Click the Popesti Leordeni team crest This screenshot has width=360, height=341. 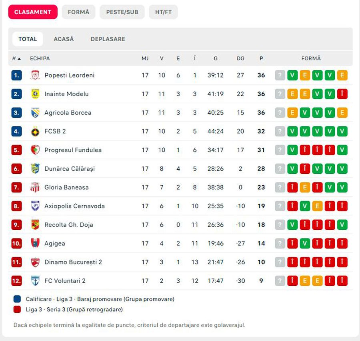(35, 75)
